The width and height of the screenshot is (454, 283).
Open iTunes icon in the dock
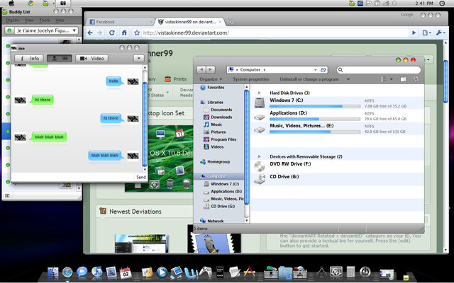click(96, 272)
